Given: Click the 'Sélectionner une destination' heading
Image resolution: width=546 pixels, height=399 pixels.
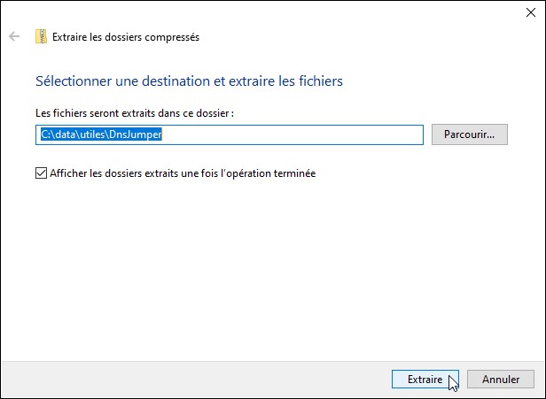Looking at the screenshot, I should (x=188, y=81).
